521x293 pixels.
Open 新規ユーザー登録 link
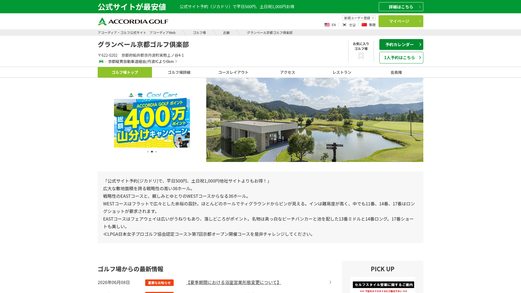pyautogui.click(x=359, y=18)
